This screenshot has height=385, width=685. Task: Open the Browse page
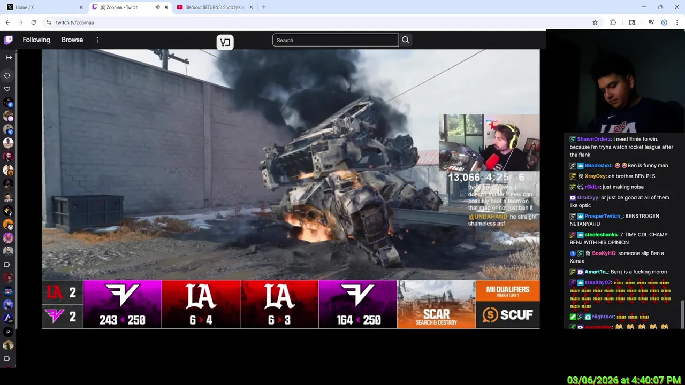click(72, 40)
